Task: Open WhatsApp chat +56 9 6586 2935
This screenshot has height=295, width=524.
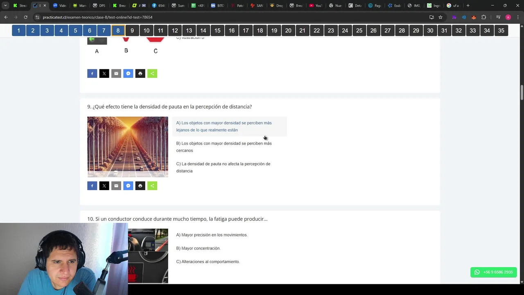Action: (x=494, y=272)
